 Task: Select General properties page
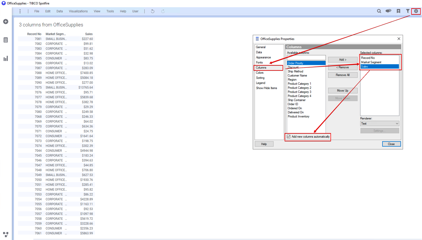(x=261, y=47)
